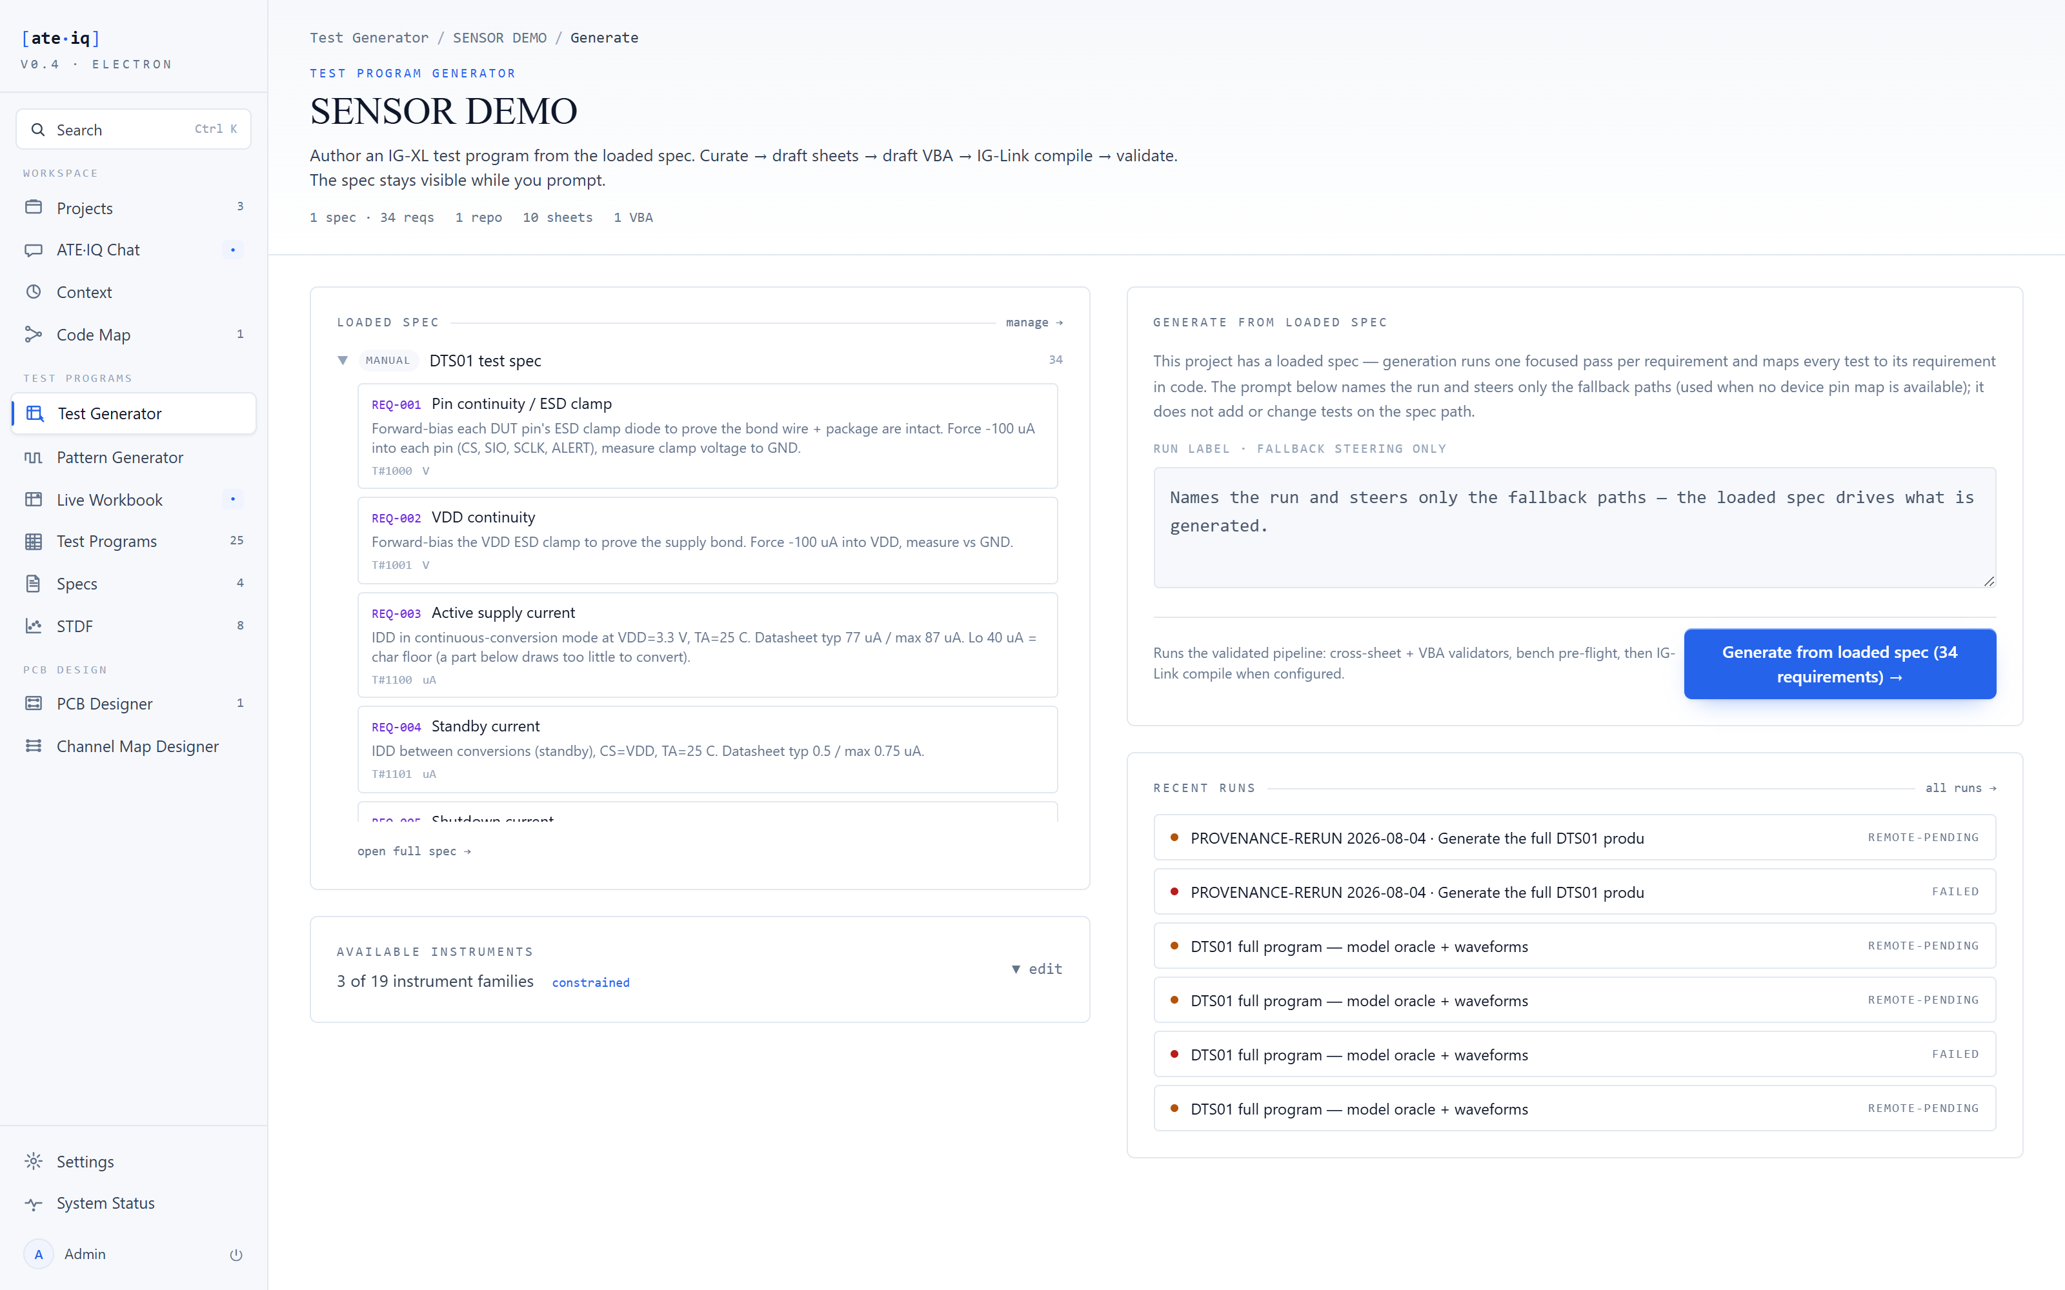
Task: Click the Test Generator sidebar icon
Action: click(35, 414)
